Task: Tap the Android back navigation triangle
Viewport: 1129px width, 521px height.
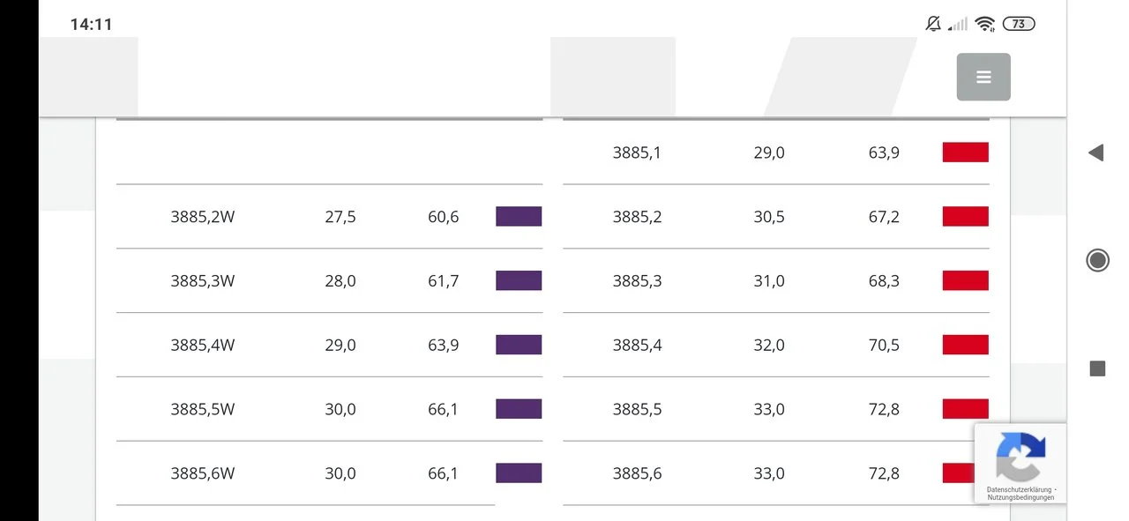Action: 1096,153
